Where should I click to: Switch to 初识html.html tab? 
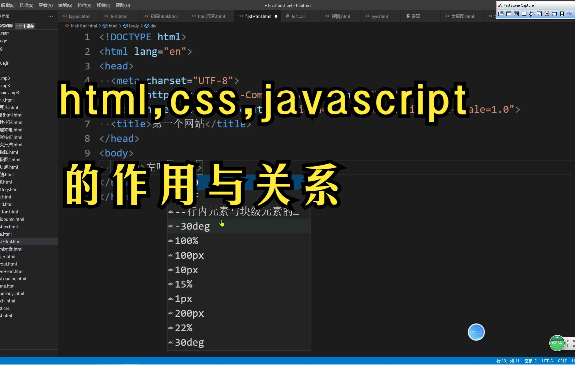click(x=164, y=16)
